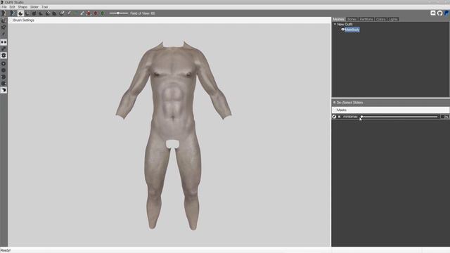
Task: Switch to the Bones tab
Action: pos(352,19)
